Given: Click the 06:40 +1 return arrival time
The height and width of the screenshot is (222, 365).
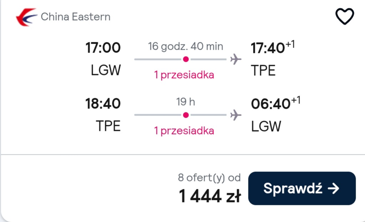Looking at the screenshot, I should 276,103.
